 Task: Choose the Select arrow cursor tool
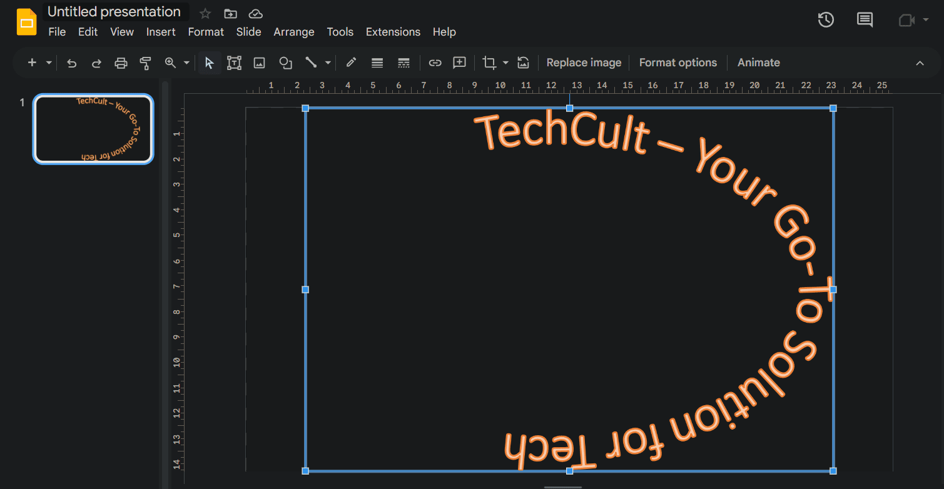point(210,63)
